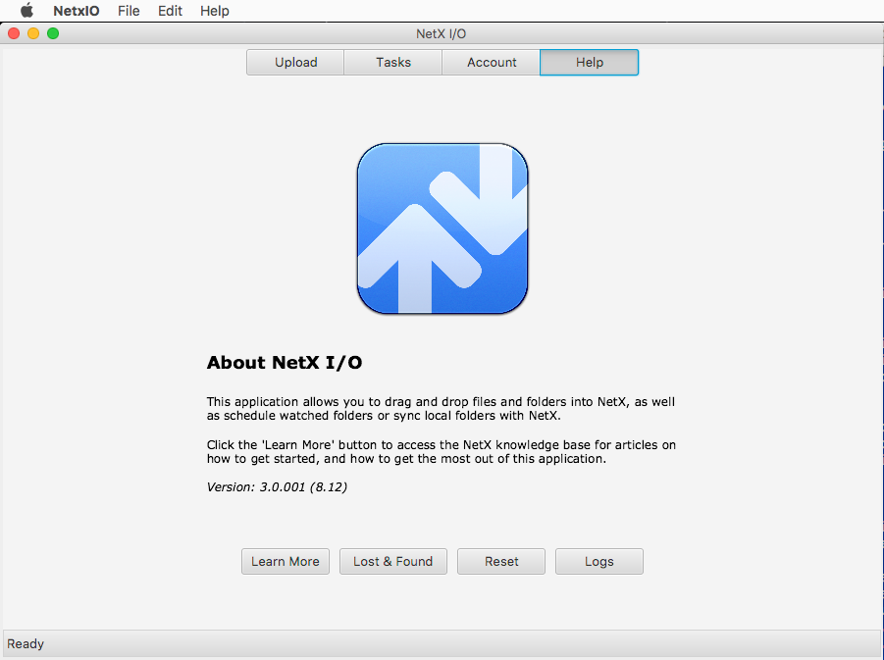Minimize the window with the yellow button
The height and width of the screenshot is (660, 884).
click(33, 33)
